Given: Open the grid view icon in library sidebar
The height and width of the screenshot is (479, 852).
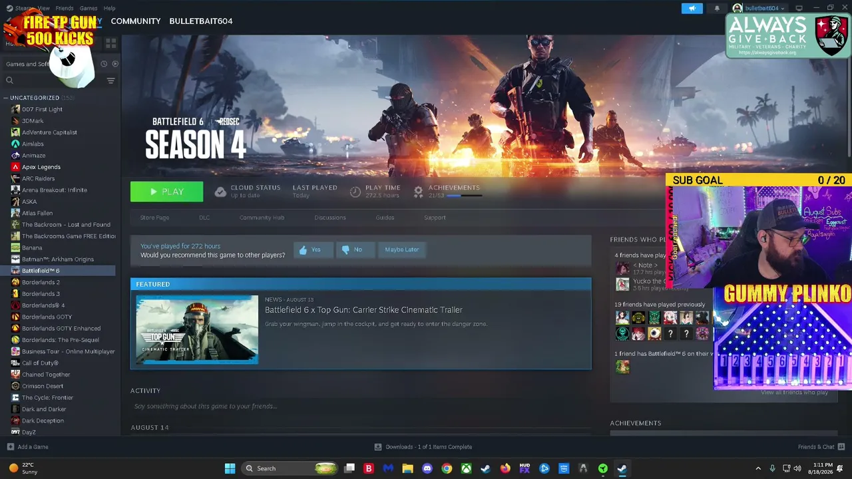Looking at the screenshot, I should [110, 44].
